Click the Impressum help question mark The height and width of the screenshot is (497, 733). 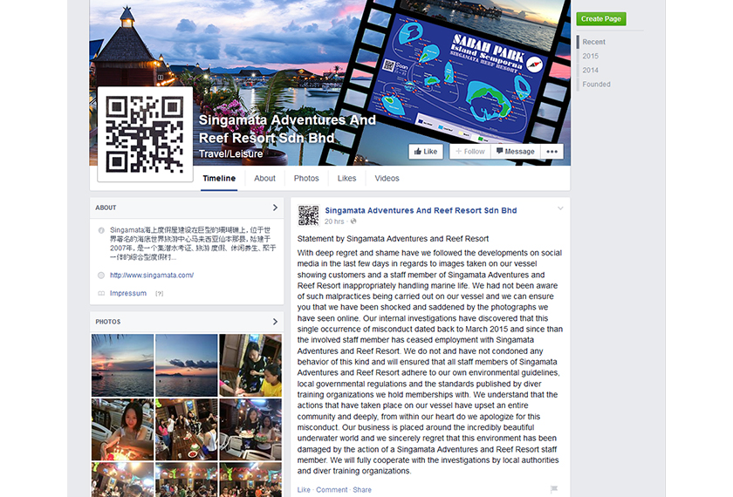160,294
